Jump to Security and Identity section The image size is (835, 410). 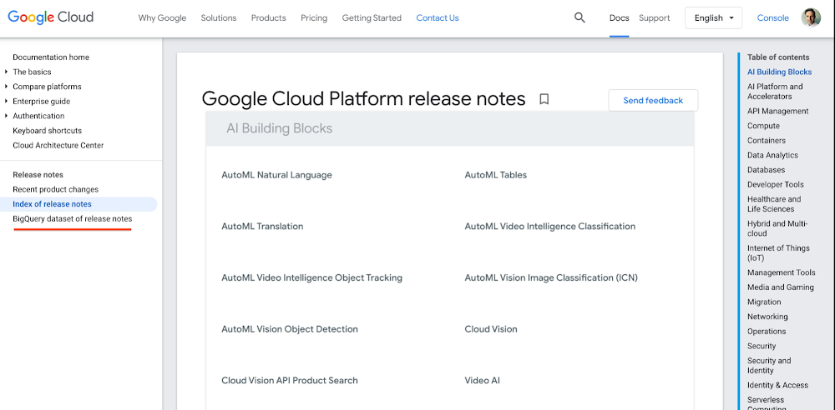point(769,366)
